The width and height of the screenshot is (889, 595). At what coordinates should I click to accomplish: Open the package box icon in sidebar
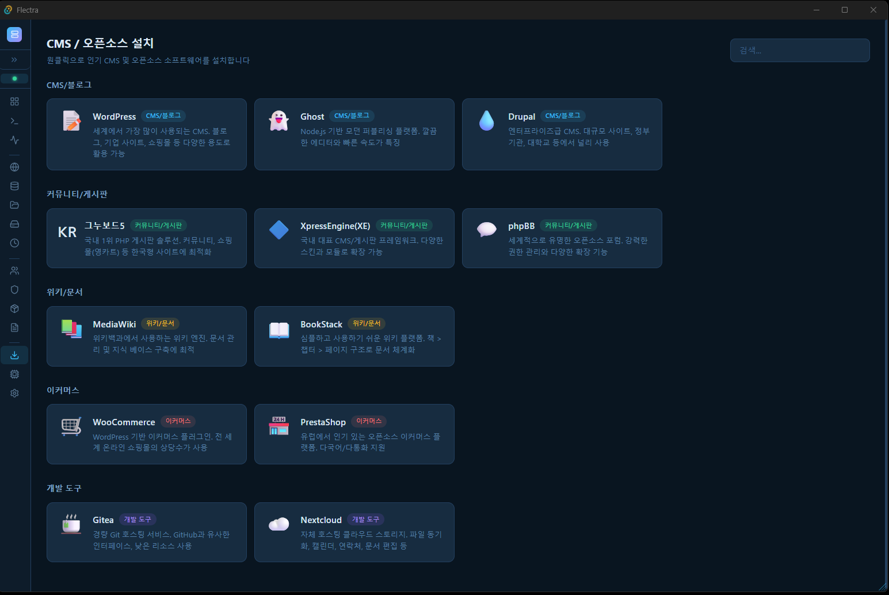[x=14, y=308]
